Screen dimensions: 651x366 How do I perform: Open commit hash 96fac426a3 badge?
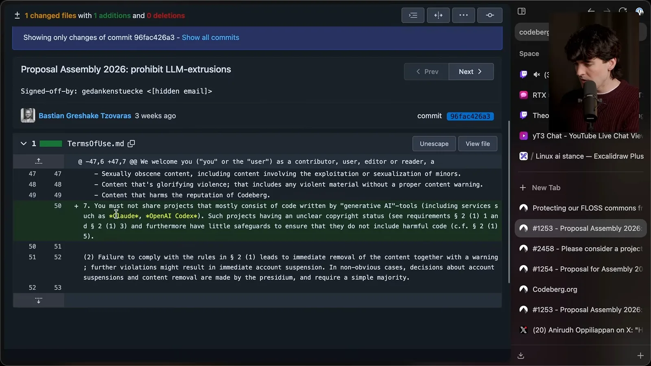pos(470,116)
